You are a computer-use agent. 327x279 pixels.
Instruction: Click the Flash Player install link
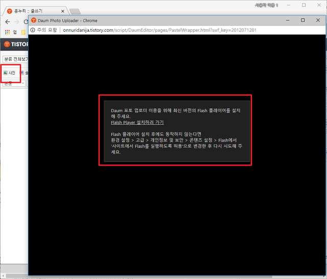(x=137, y=123)
